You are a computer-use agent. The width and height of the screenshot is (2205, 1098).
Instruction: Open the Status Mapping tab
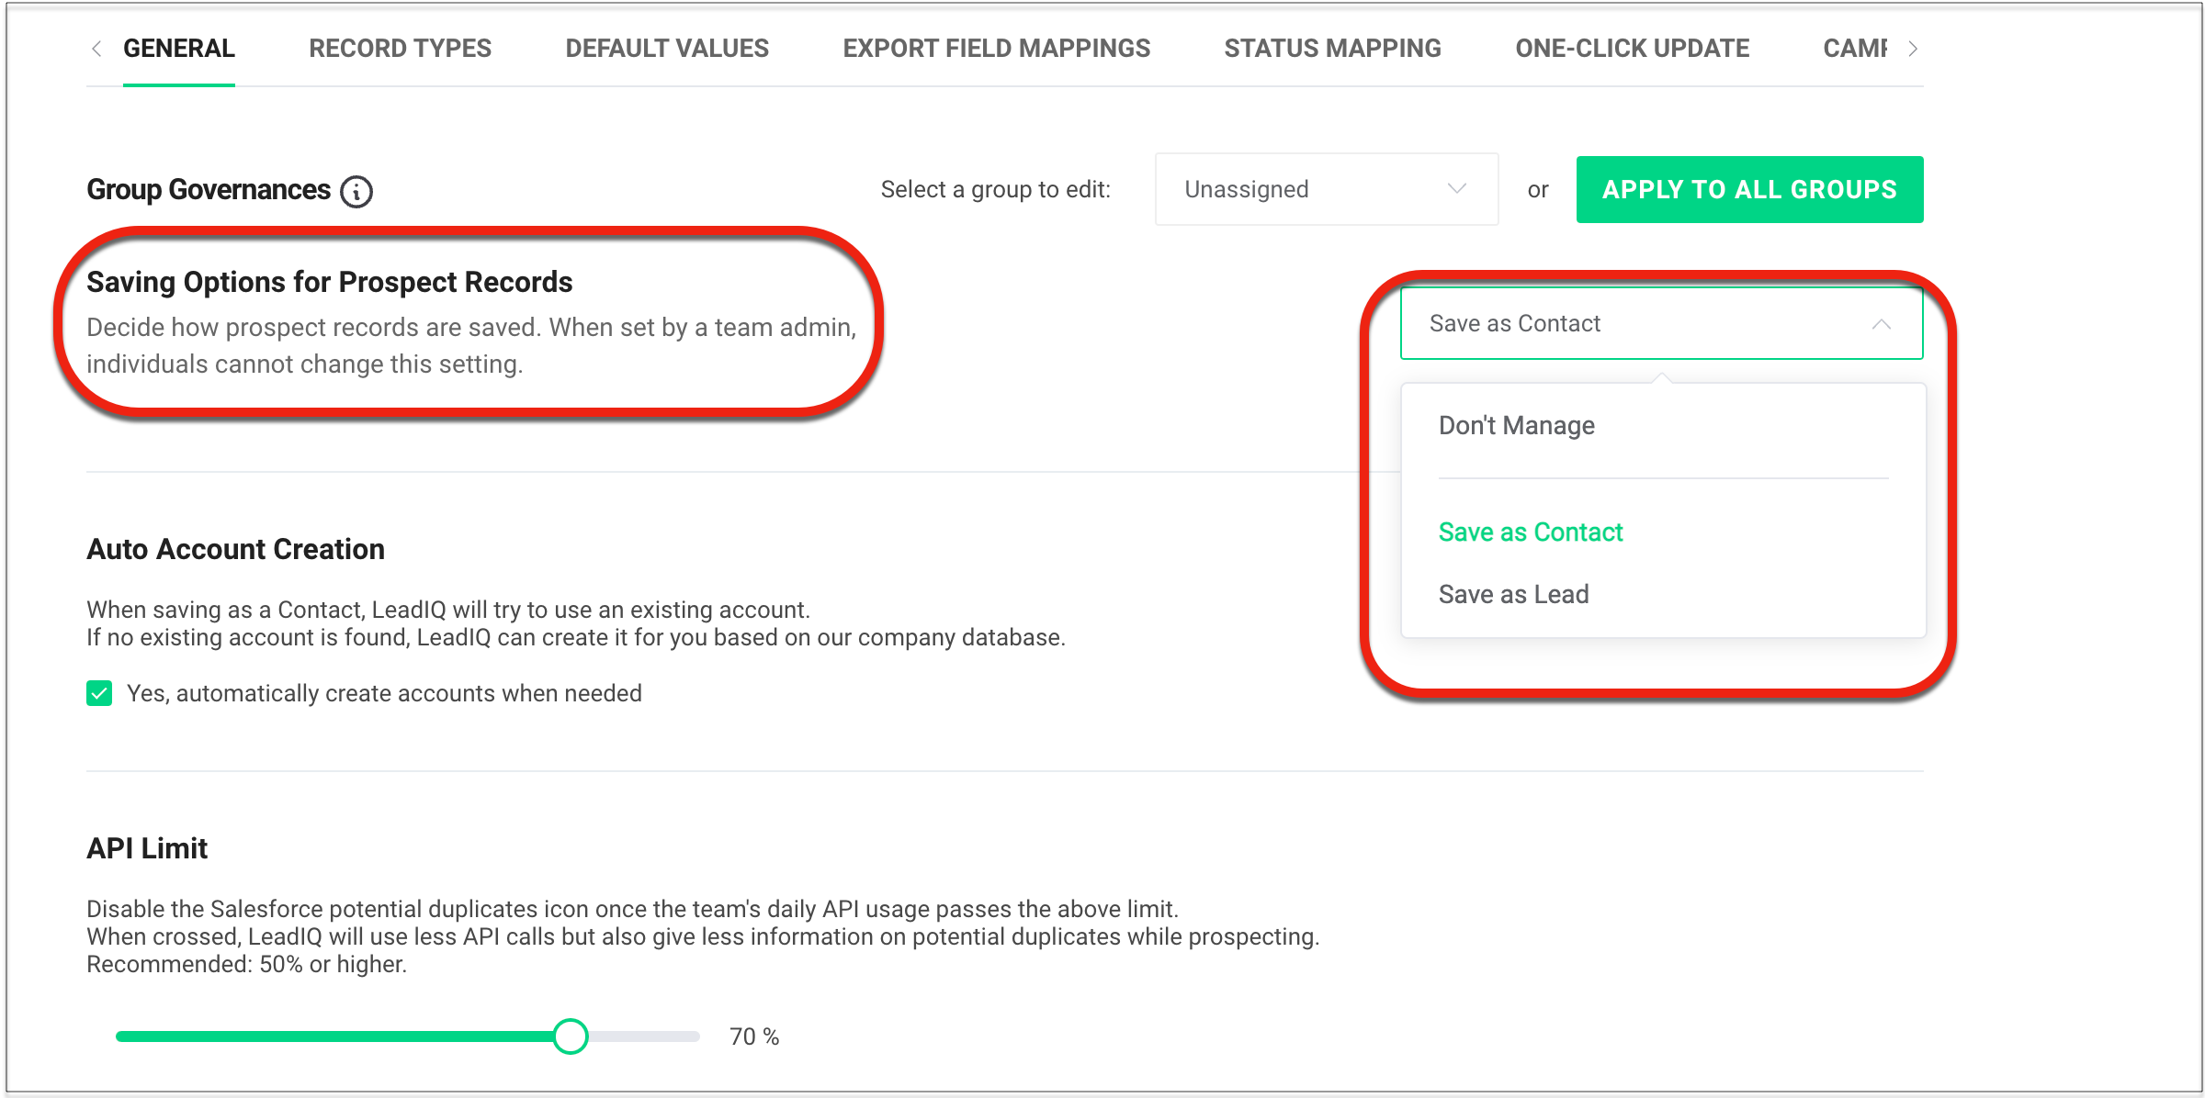click(1332, 49)
